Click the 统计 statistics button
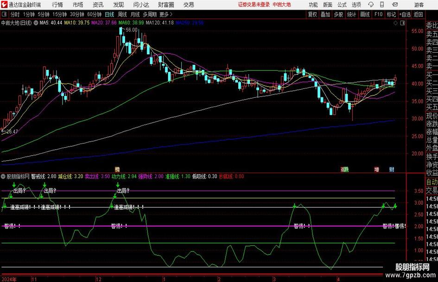 pyautogui.click(x=351, y=14)
